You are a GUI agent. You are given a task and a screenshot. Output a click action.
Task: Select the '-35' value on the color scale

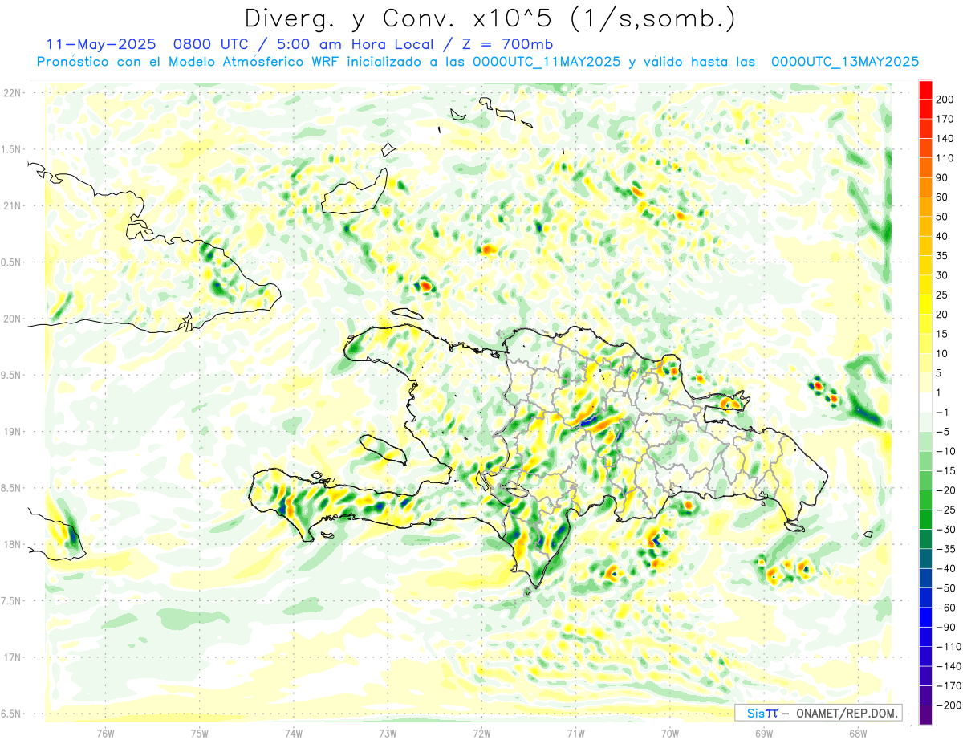click(947, 549)
